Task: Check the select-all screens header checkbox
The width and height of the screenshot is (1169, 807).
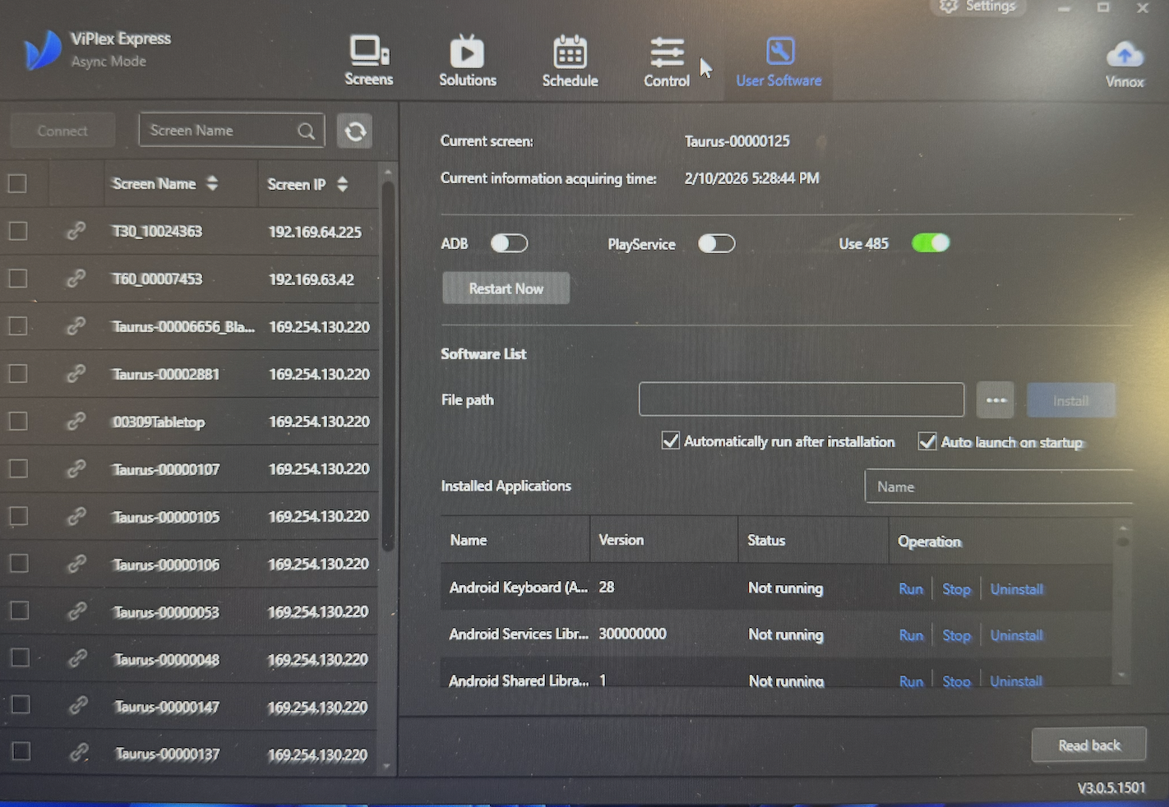Action: (x=17, y=183)
